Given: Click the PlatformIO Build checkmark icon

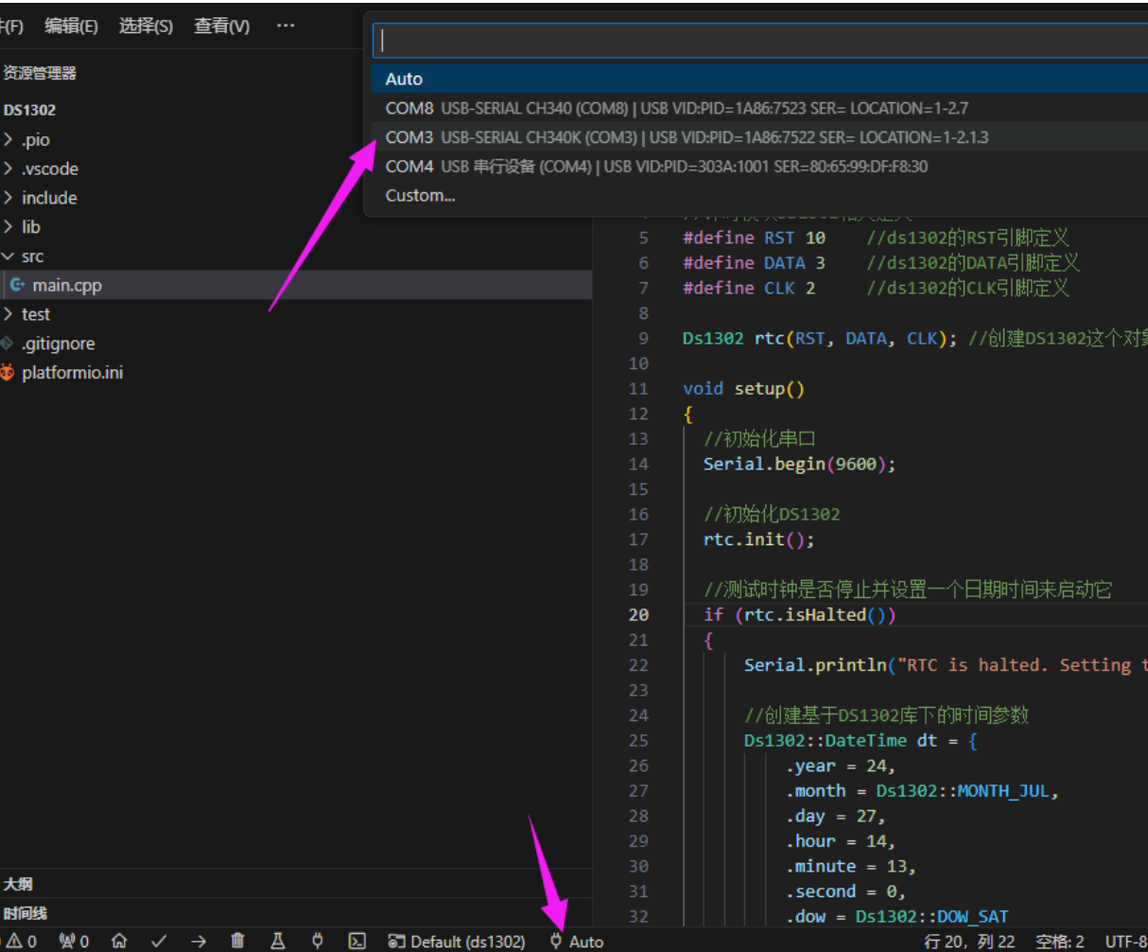Looking at the screenshot, I should pyautogui.click(x=159, y=941).
